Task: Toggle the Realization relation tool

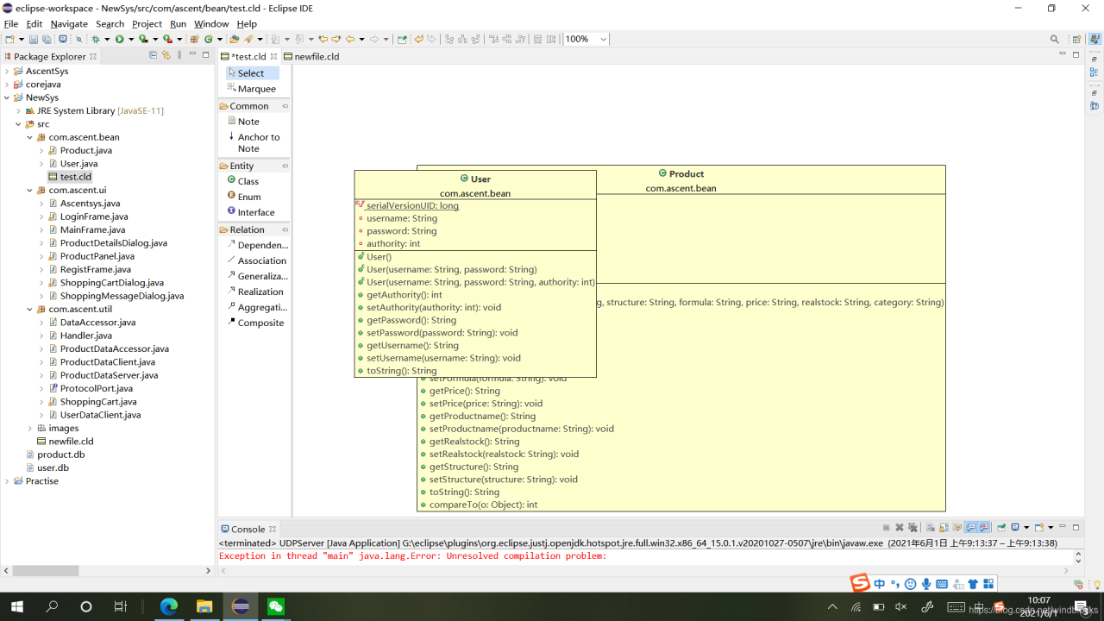Action: click(257, 292)
